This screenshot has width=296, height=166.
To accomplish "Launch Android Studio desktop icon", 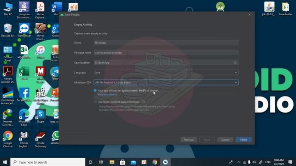I will [220, 6].
